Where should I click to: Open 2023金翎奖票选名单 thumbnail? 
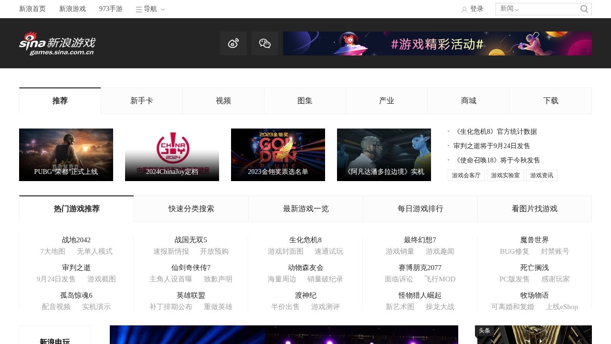click(x=278, y=155)
